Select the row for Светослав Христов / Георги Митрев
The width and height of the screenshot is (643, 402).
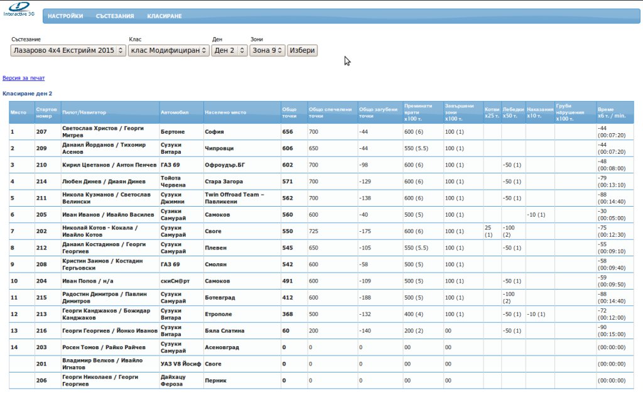pyautogui.click(x=103, y=132)
